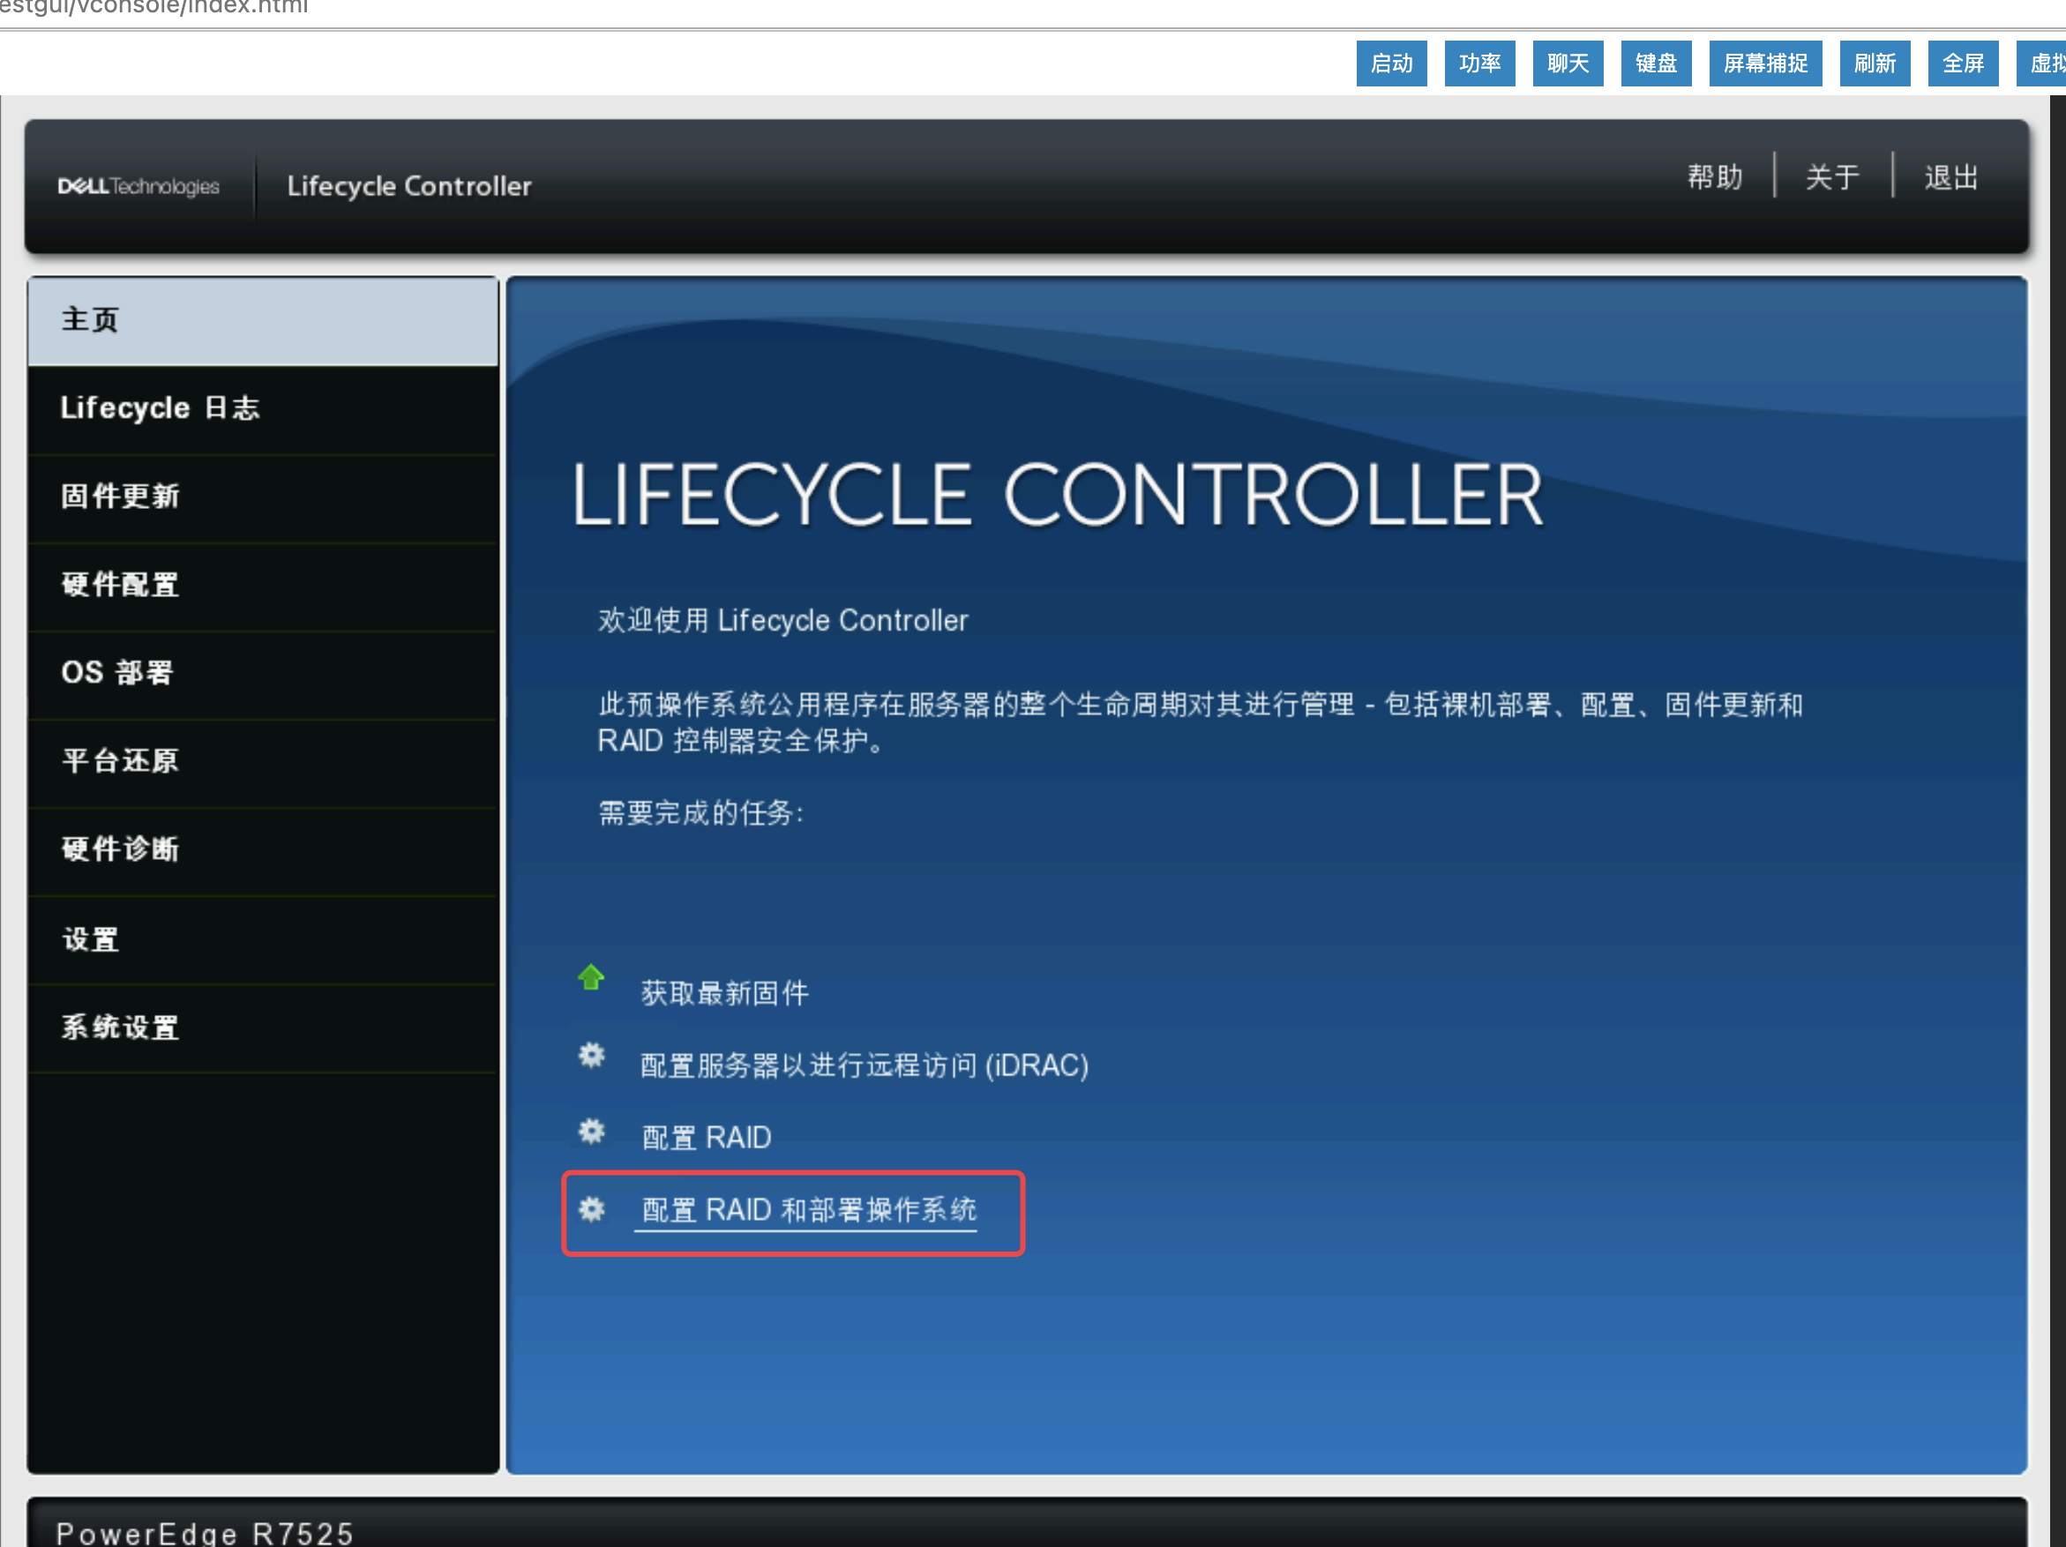Click the Lifecycle Controller header title
This screenshot has height=1547, width=2066.
(x=409, y=186)
